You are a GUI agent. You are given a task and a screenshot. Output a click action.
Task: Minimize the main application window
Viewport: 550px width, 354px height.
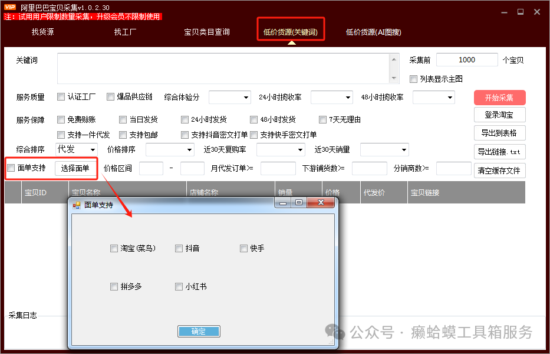[505, 12]
